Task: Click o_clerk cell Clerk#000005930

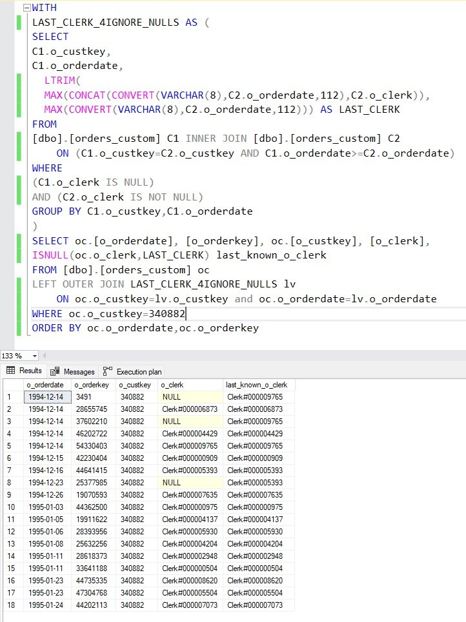Action: pyautogui.click(x=190, y=532)
